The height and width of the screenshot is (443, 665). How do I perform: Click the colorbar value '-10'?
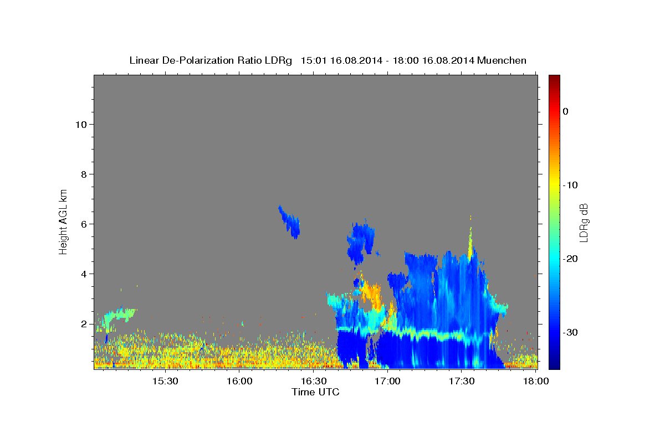coord(571,185)
